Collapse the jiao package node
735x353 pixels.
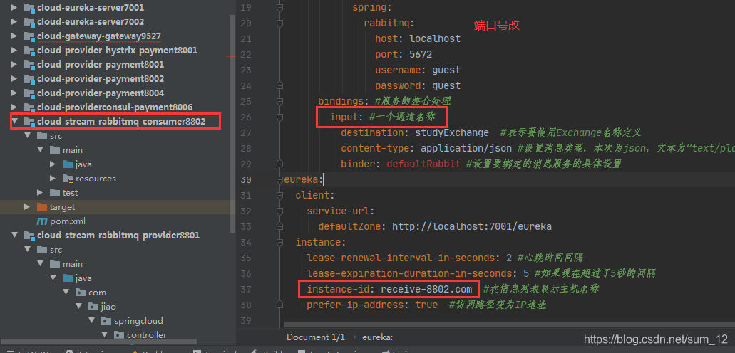78,307
